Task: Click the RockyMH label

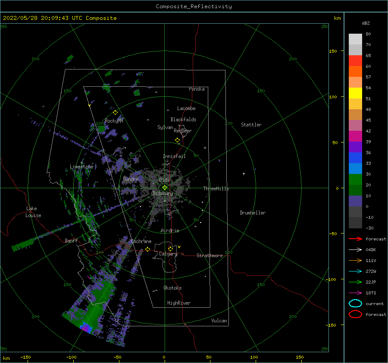Action: 114,121
